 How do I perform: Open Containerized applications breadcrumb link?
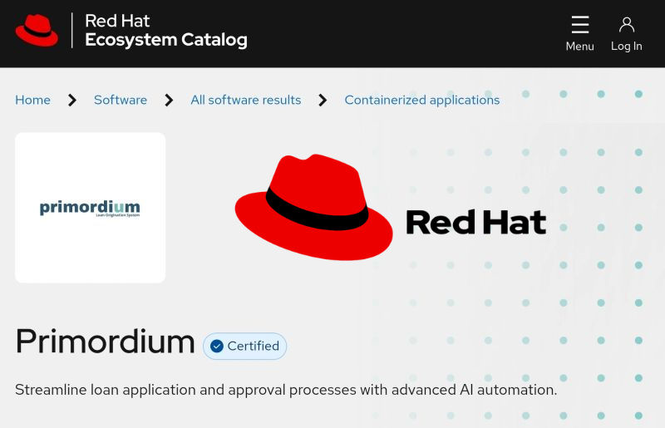(x=422, y=100)
